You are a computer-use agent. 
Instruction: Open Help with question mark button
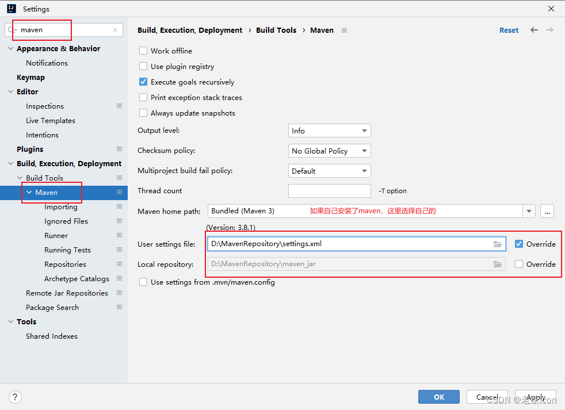pyautogui.click(x=15, y=397)
